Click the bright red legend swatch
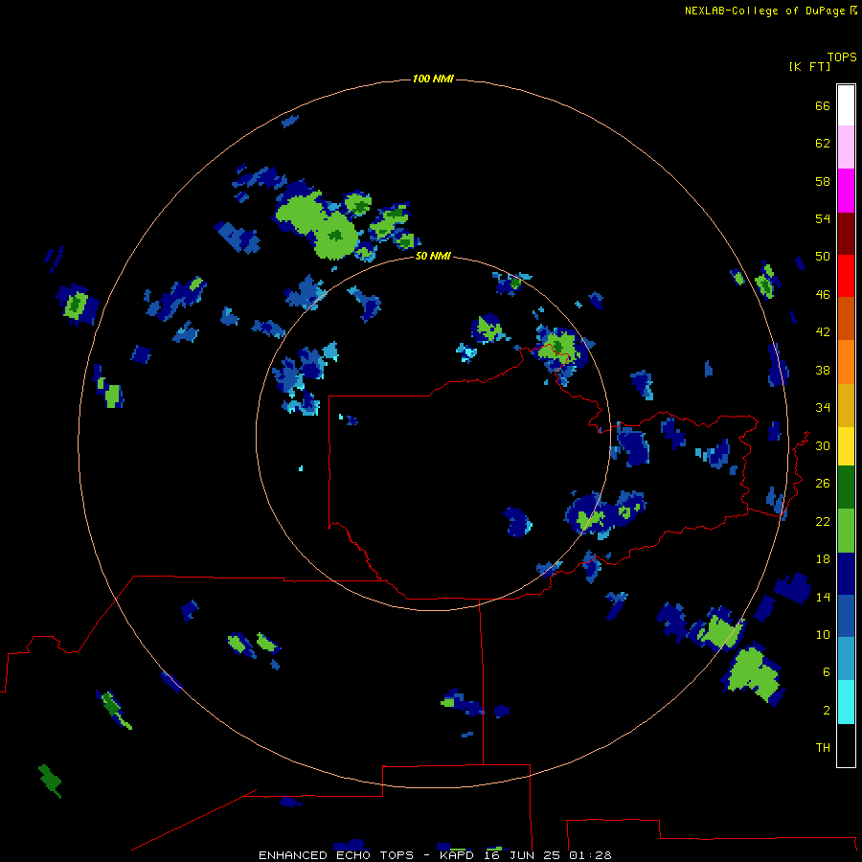The image size is (862, 862). [x=846, y=276]
